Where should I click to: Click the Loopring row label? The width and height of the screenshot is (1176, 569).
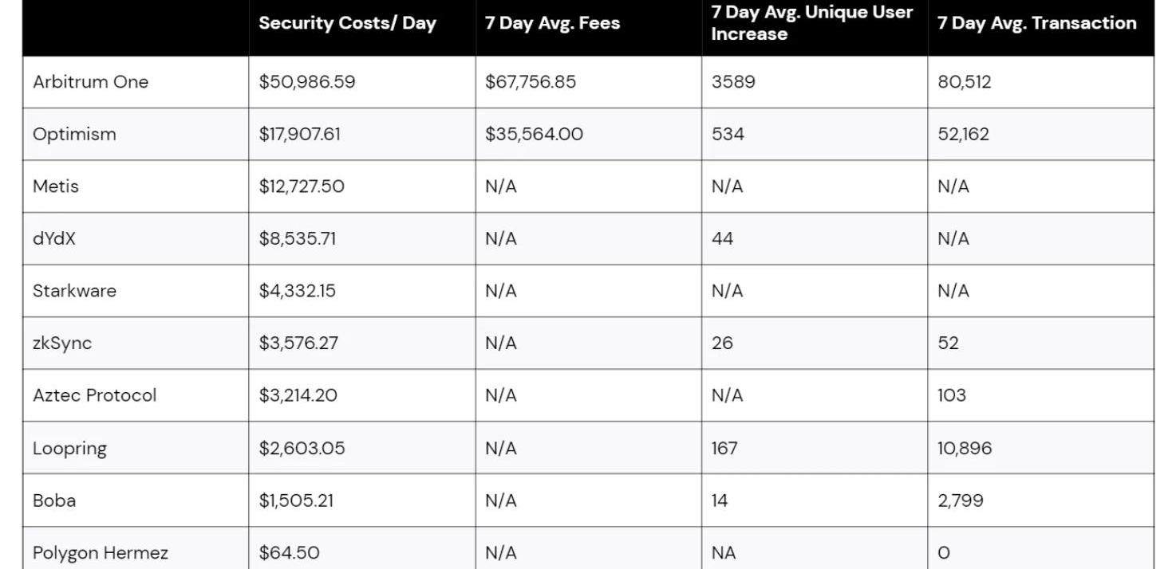(69, 448)
